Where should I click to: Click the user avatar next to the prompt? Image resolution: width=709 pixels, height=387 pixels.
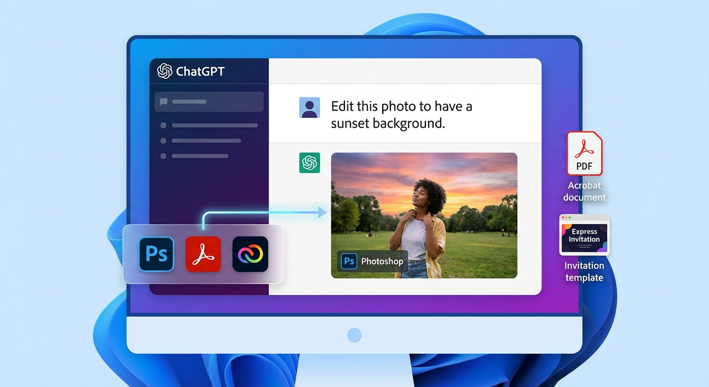coord(309,107)
